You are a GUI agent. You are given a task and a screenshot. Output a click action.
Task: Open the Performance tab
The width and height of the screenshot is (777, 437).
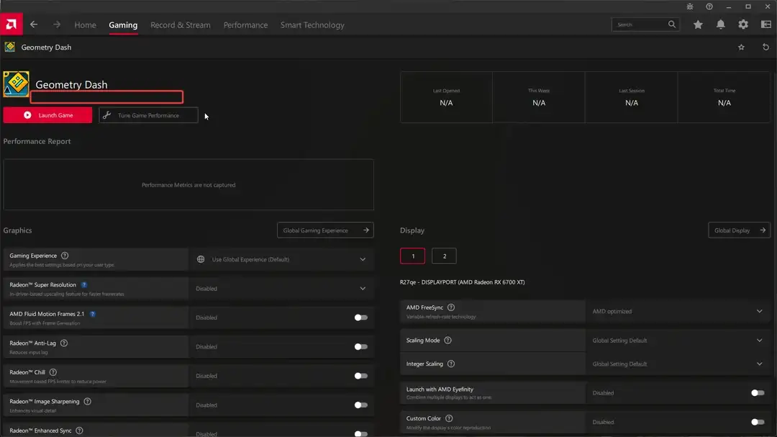(245, 24)
